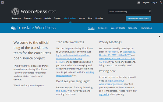The image size is (163, 102).
Task: Dismiss the welcome panel with the X
Action: tap(160, 37)
